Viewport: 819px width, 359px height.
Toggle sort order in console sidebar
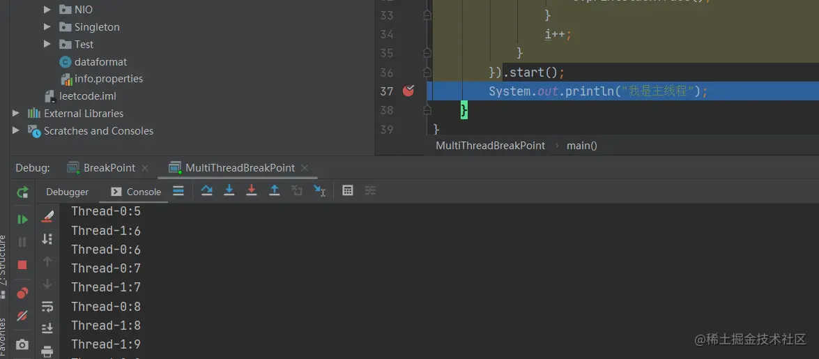pos(47,239)
